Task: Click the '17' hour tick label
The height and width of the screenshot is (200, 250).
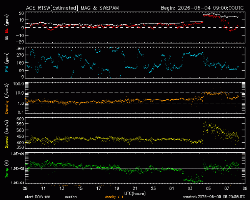Action: point(98,188)
